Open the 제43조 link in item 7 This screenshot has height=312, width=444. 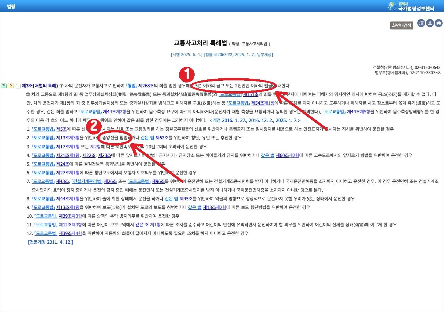coord(63,181)
